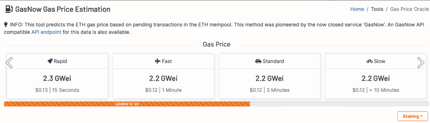Viewport: 430px width, 123px height.
Task: Click the gas pump icon beside GasNow title
Action: 9,9
